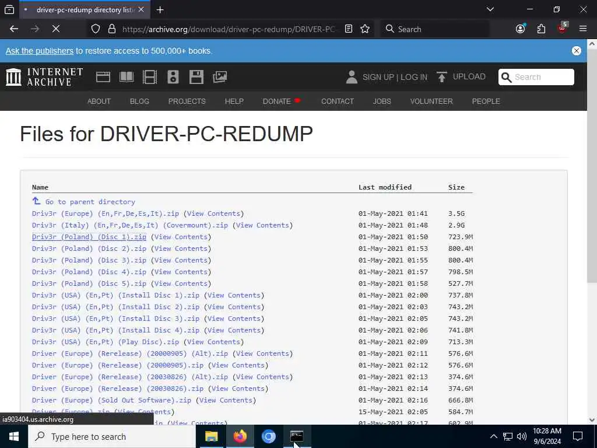Focus the Internet Archive search field
Screen dimensions: 597x448
[536, 77]
